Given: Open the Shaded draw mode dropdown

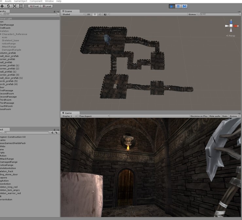Looking at the screenshot, I should click(x=74, y=14).
